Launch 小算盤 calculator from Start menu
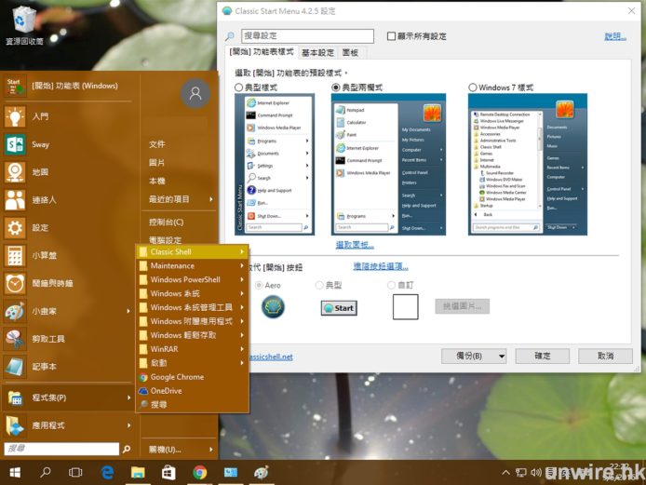Screen dimensions: 646x485 click(44, 255)
